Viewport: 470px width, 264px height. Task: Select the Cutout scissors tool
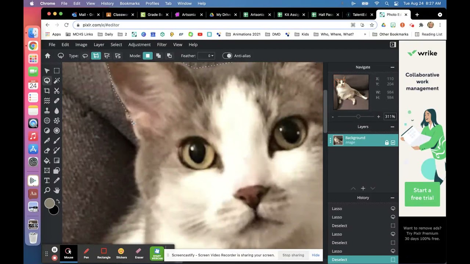tap(57, 91)
